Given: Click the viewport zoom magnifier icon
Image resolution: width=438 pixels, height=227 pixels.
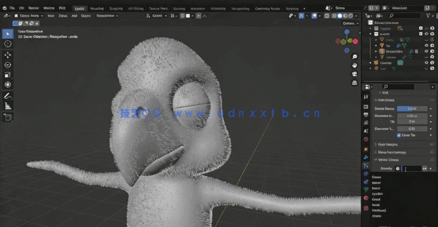Looking at the screenshot, I should 354,57.
